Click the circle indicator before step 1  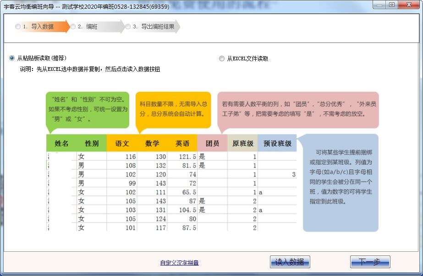tap(17, 27)
